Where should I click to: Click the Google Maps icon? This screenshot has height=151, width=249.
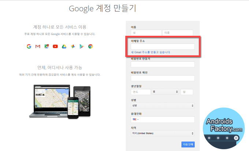click(47, 46)
